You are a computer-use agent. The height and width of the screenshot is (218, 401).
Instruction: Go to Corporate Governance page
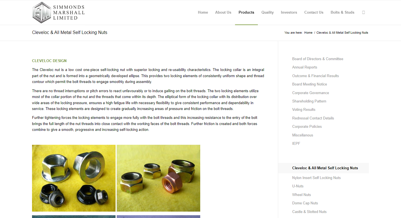(310, 93)
